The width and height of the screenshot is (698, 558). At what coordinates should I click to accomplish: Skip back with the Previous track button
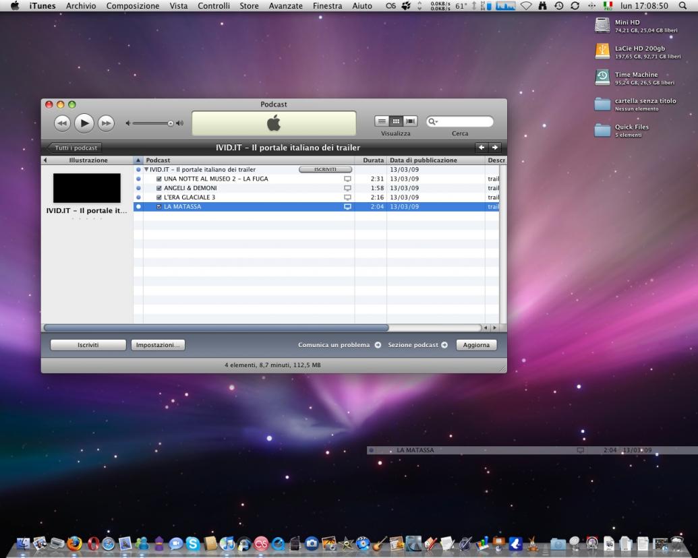point(62,123)
